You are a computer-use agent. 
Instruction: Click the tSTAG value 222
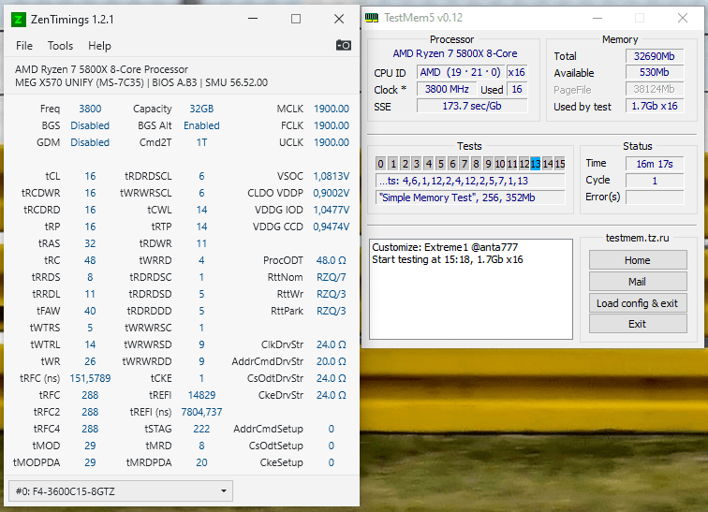point(201,429)
